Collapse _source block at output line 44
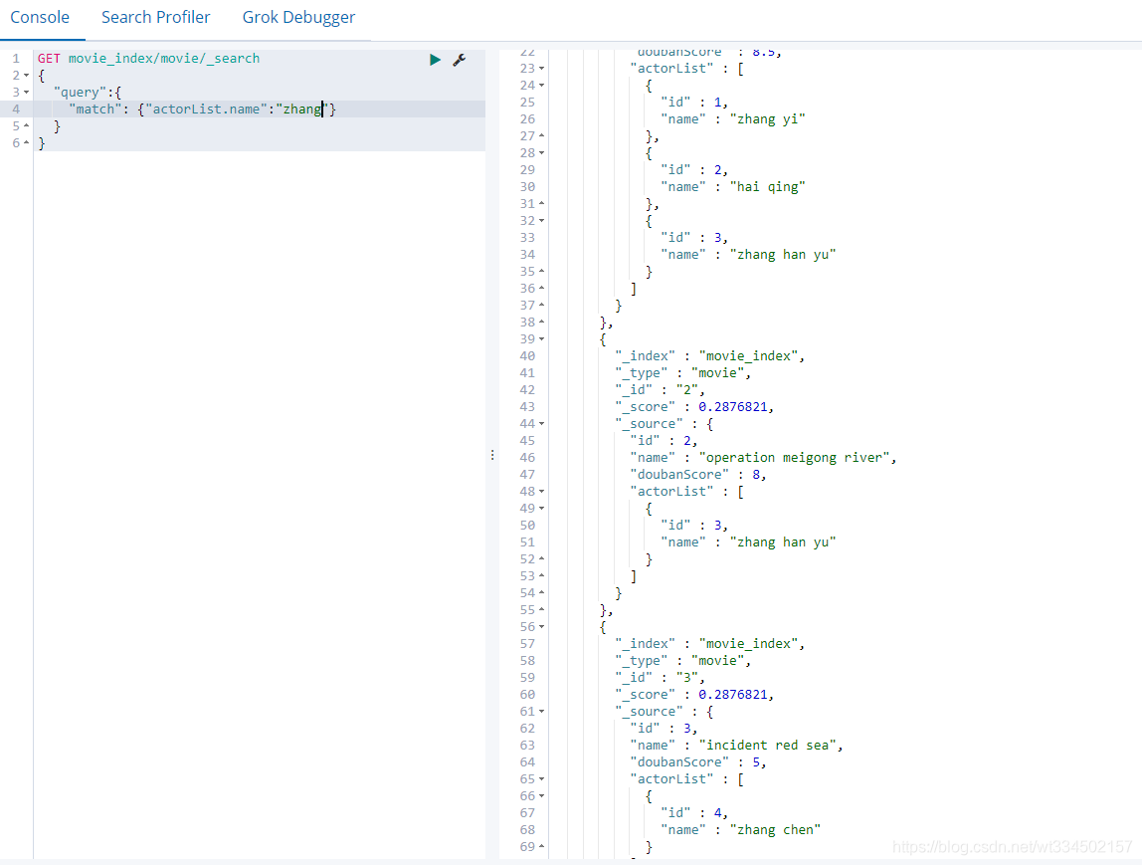The width and height of the screenshot is (1142, 865). pyautogui.click(x=541, y=423)
